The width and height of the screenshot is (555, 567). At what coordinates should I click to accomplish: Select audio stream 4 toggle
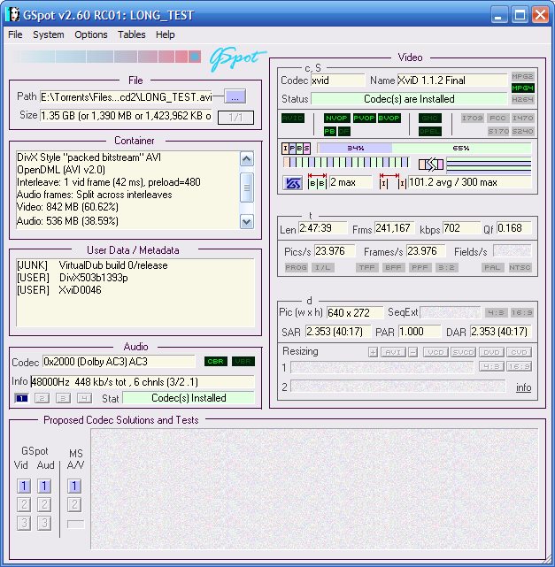coord(84,398)
